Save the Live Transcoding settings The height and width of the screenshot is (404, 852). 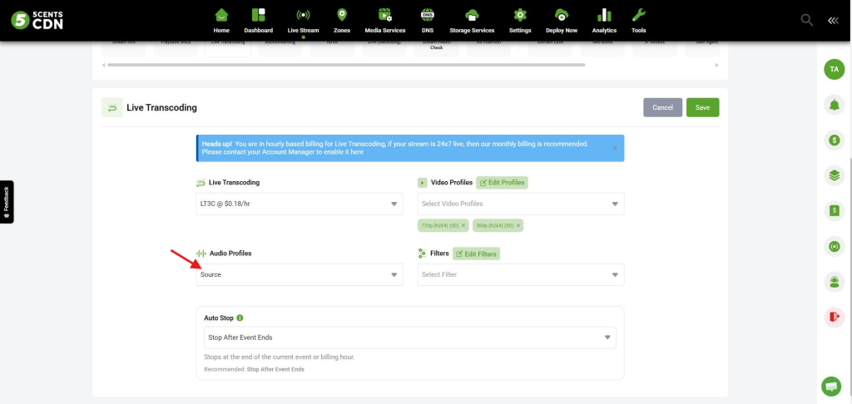tap(702, 107)
